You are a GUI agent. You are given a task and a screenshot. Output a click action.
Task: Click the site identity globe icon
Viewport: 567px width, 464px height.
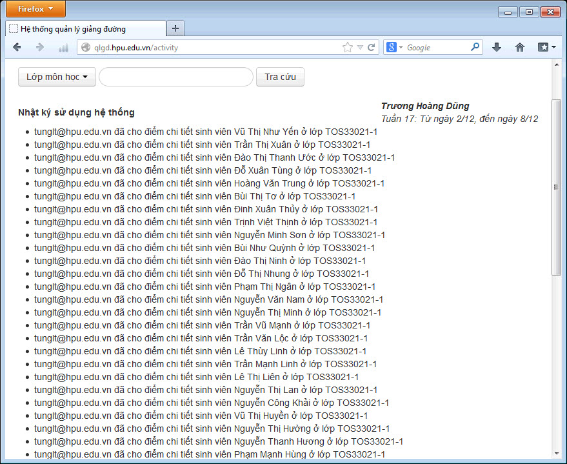coord(85,47)
